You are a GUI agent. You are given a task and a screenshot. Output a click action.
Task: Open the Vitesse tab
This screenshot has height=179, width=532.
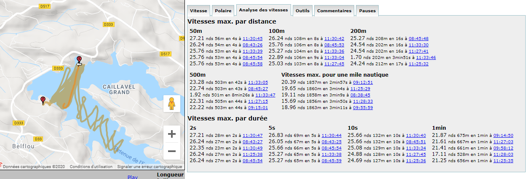point(198,11)
